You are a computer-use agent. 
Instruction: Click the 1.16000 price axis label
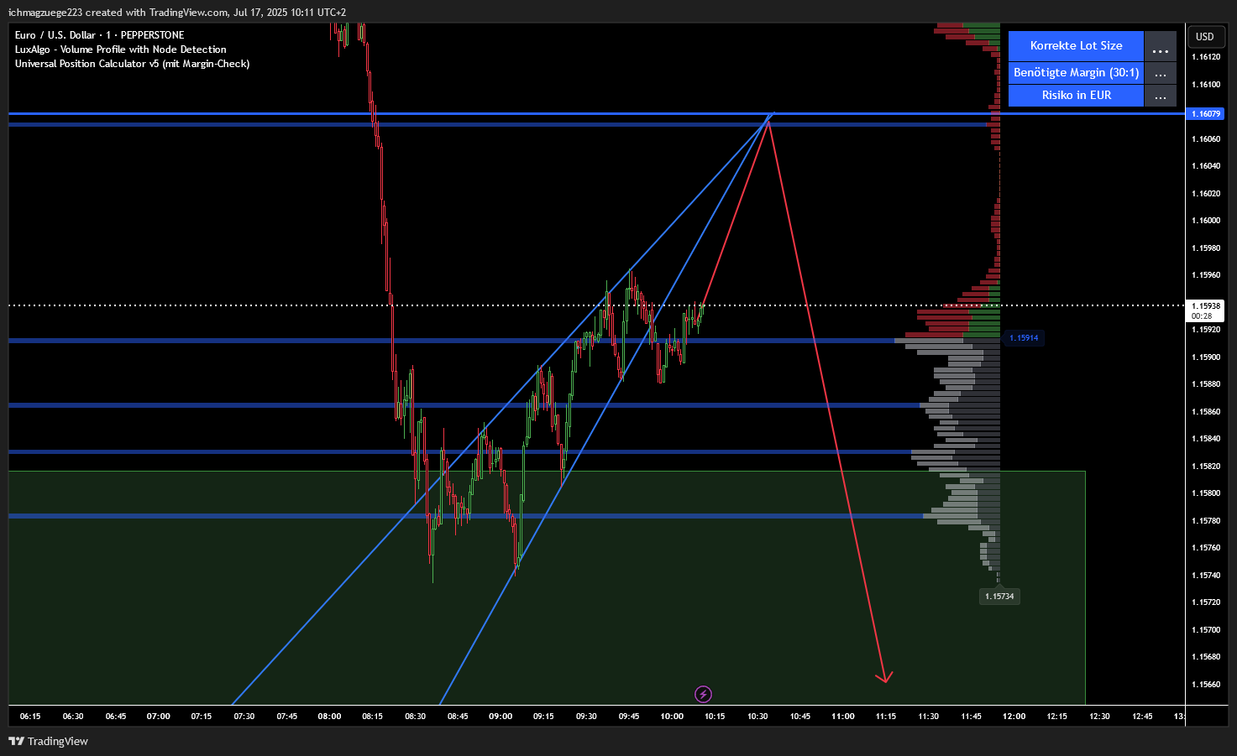[1205, 221]
